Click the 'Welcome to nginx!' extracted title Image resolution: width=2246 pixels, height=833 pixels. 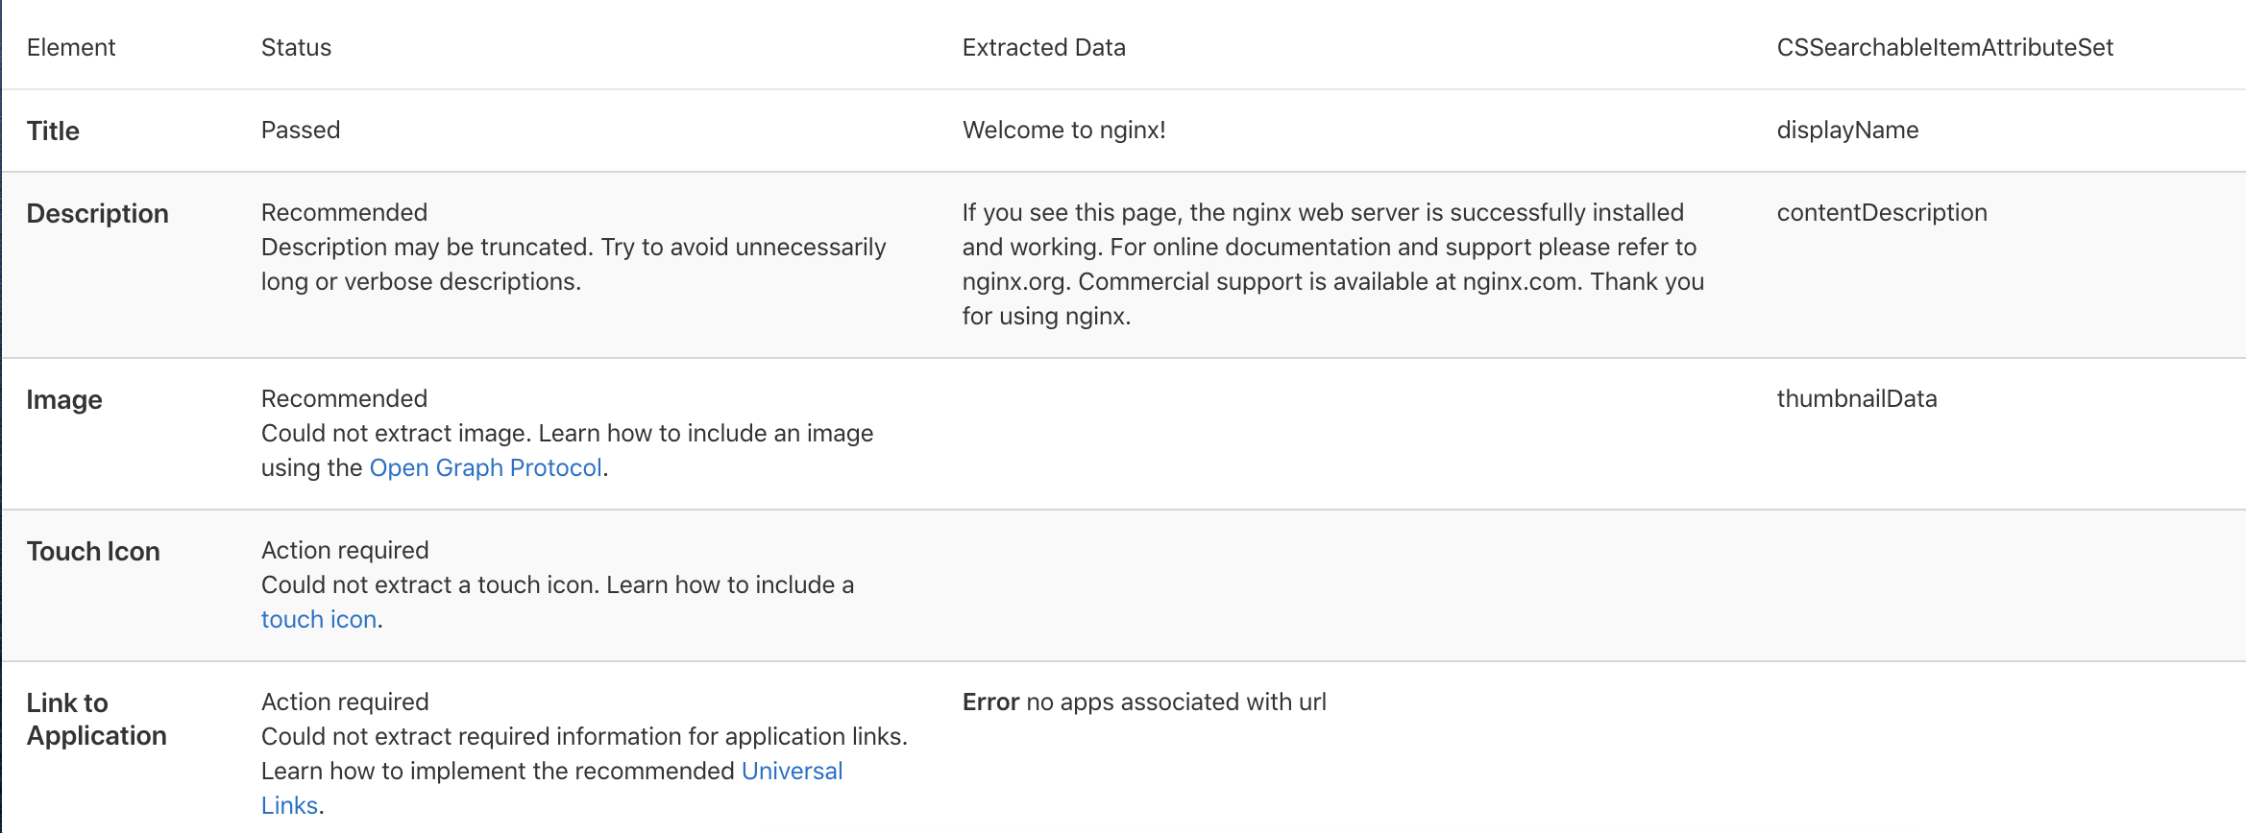click(1063, 130)
